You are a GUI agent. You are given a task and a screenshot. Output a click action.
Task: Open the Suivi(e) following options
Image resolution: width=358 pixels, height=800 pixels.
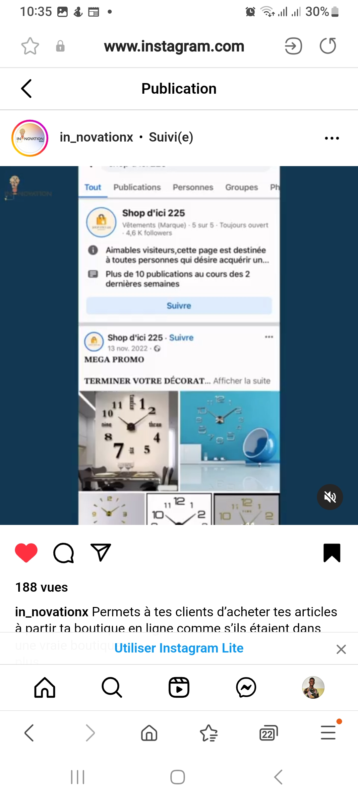(171, 137)
